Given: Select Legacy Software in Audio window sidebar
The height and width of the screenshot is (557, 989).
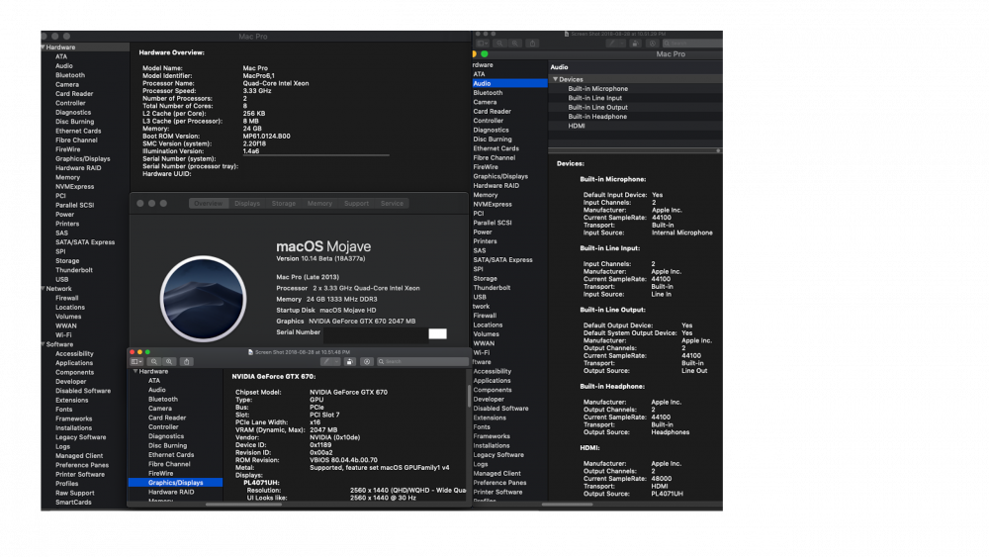Looking at the screenshot, I should click(498, 455).
